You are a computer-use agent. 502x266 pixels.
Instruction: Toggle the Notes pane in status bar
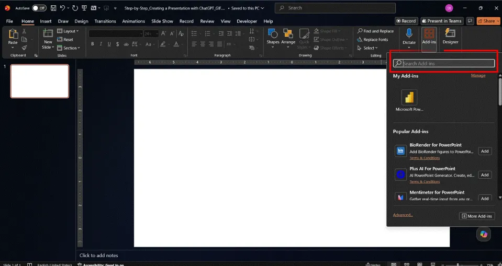[373, 264]
